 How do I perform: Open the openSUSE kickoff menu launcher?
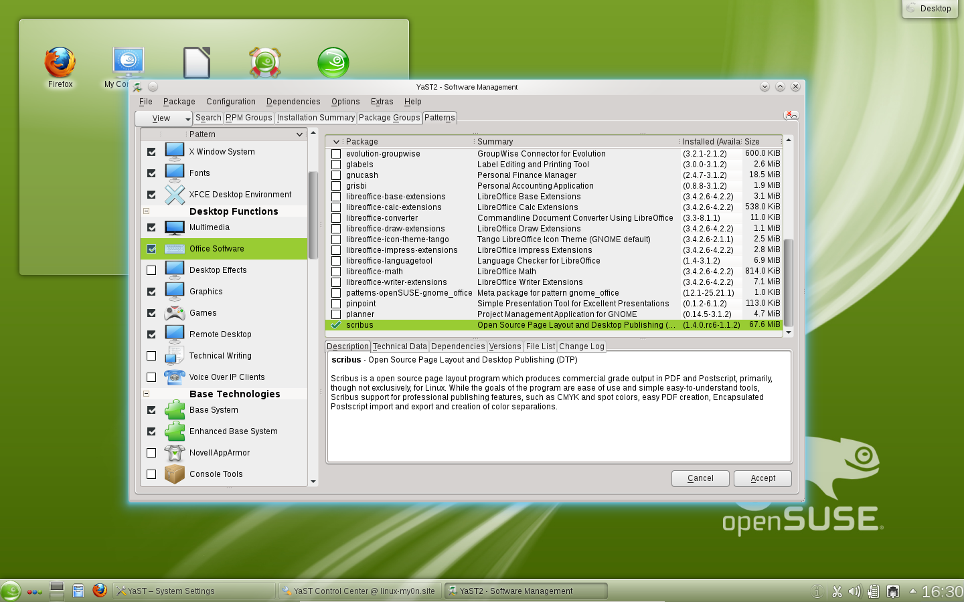[x=11, y=591]
